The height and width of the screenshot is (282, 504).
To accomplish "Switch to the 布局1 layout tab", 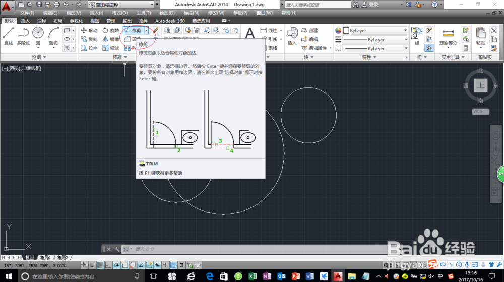I will (45, 258).
